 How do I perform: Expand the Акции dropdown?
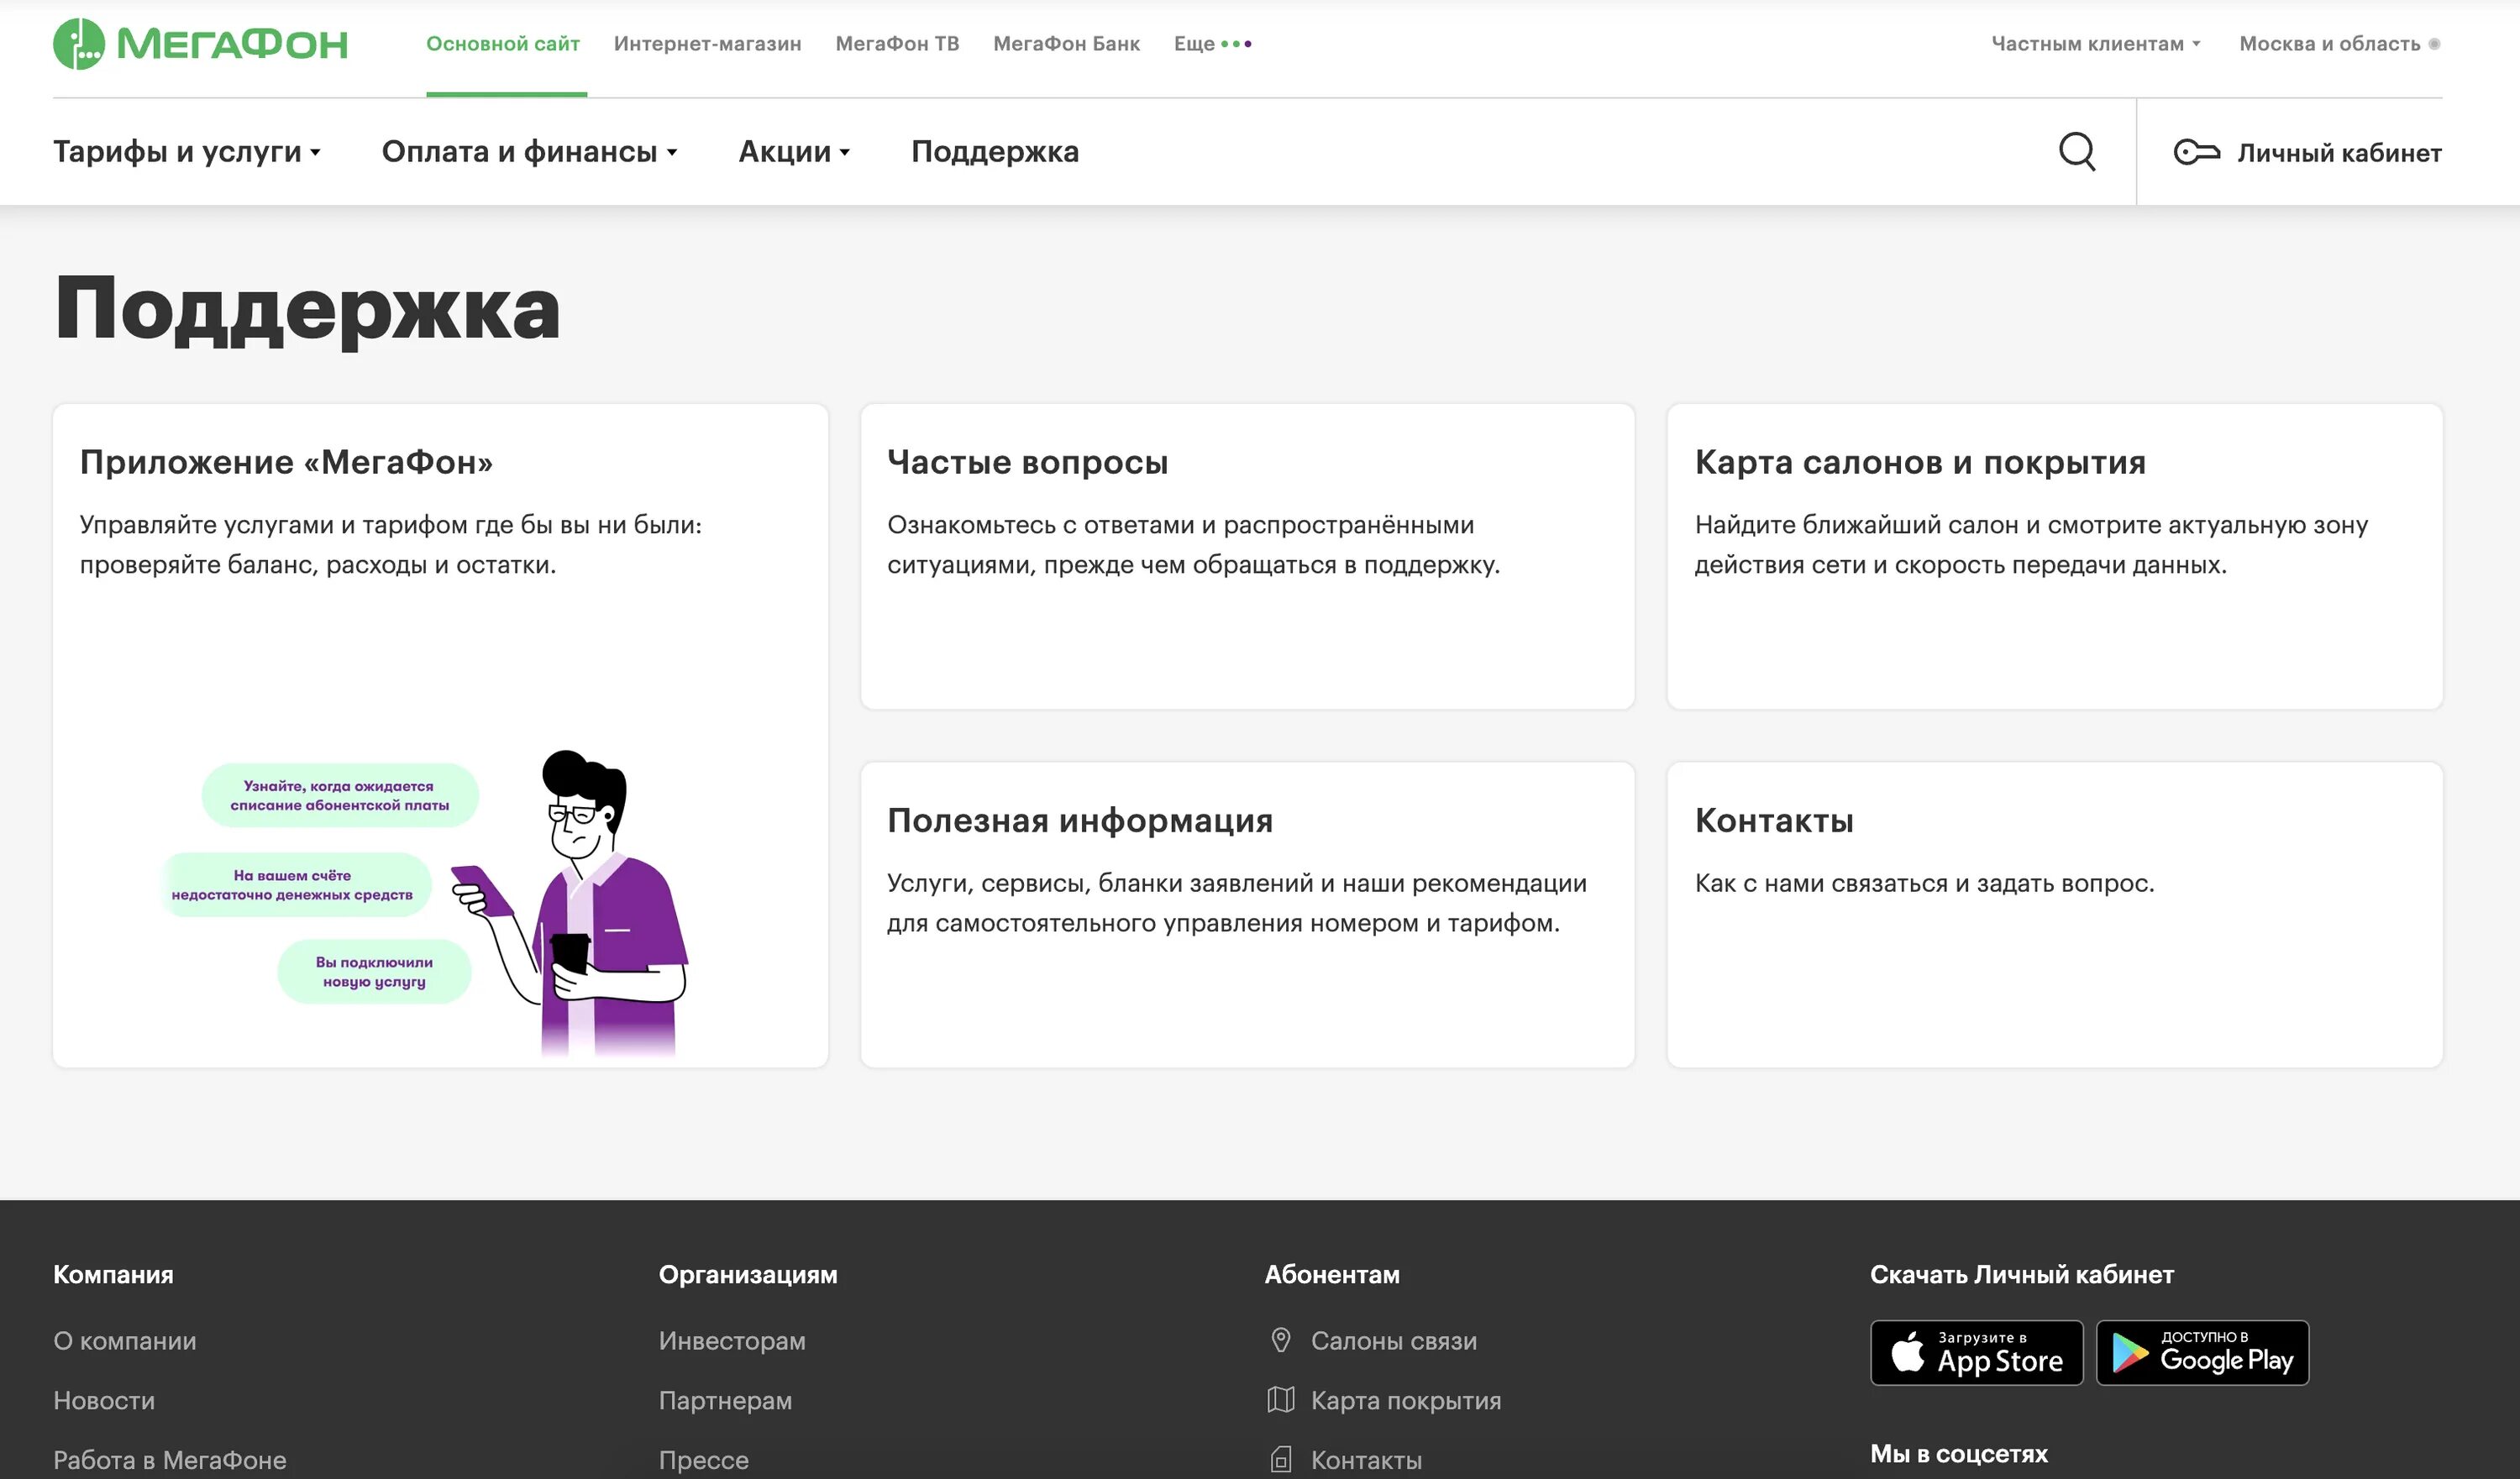794,152
